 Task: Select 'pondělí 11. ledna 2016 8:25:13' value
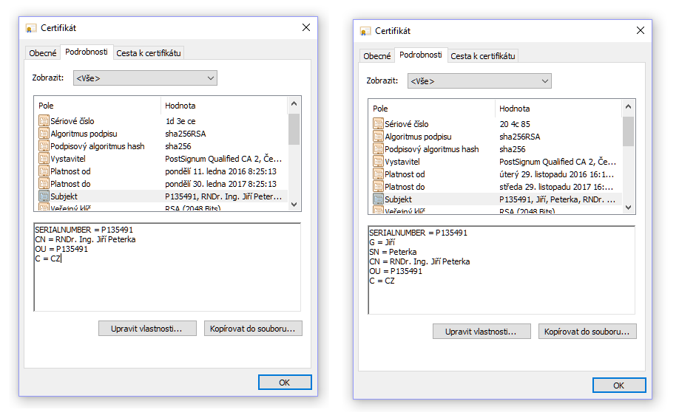click(x=221, y=171)
